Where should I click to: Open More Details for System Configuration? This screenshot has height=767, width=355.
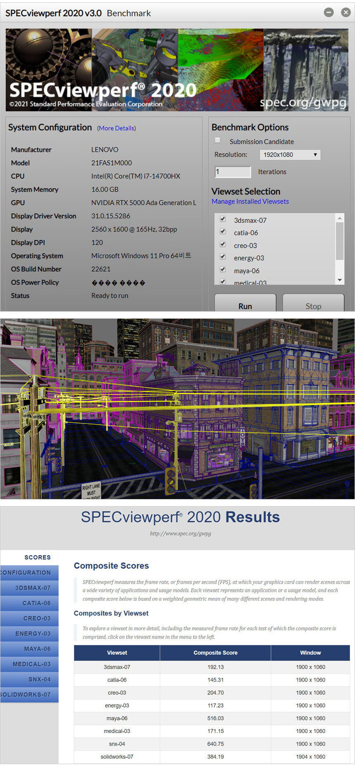[x=116, y=128]
